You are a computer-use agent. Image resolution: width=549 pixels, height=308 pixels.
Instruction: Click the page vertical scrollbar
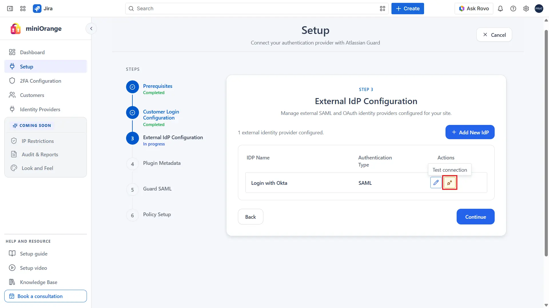(x=546, y=143)
